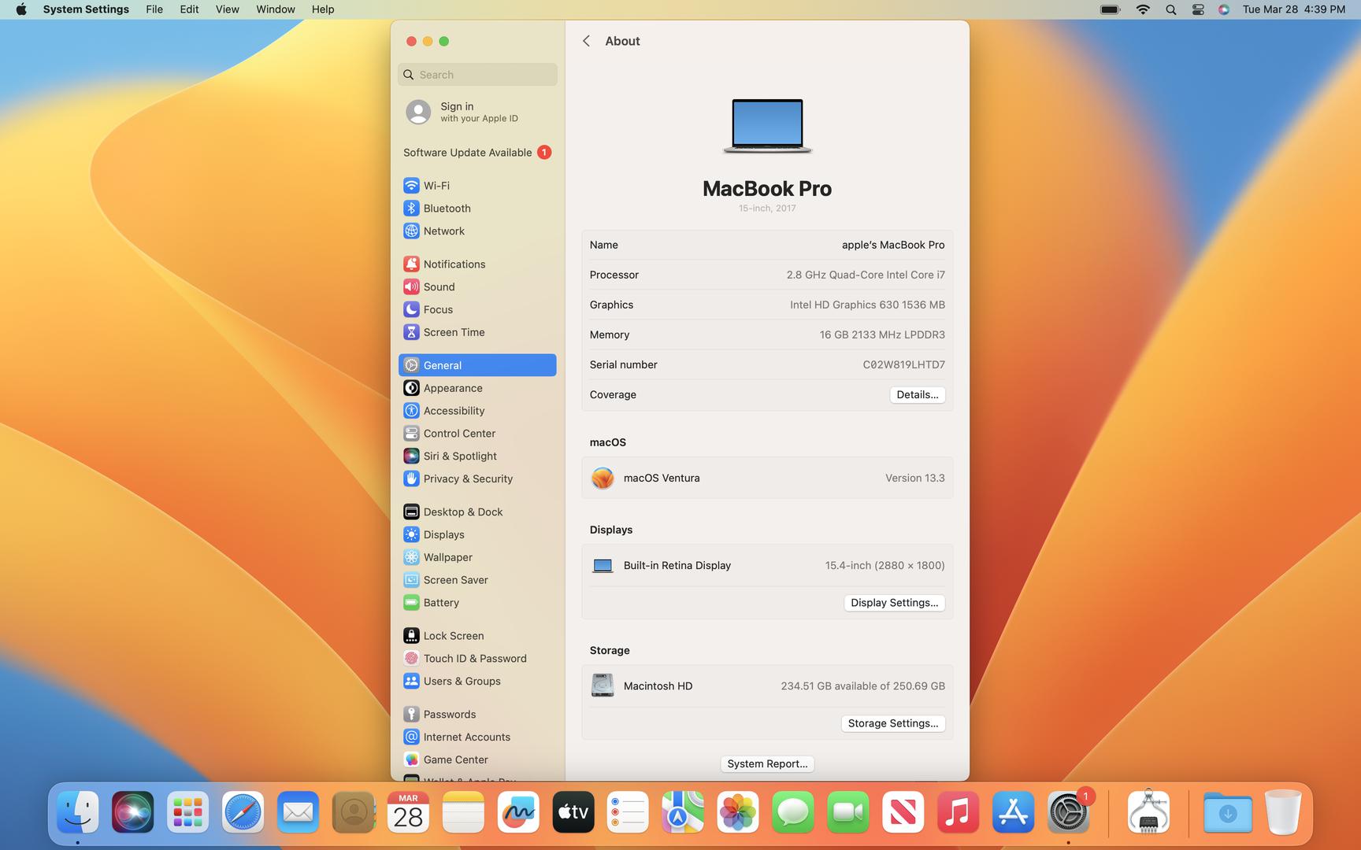Open Control Center settings
The image size is (1361, 850).
(477, 434)
